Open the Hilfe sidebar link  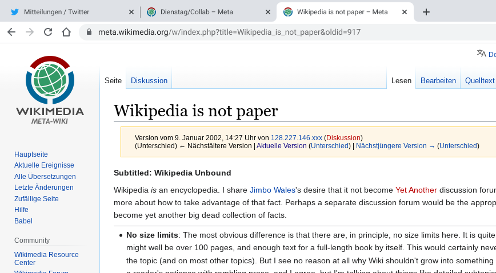[x=21, y=210]
